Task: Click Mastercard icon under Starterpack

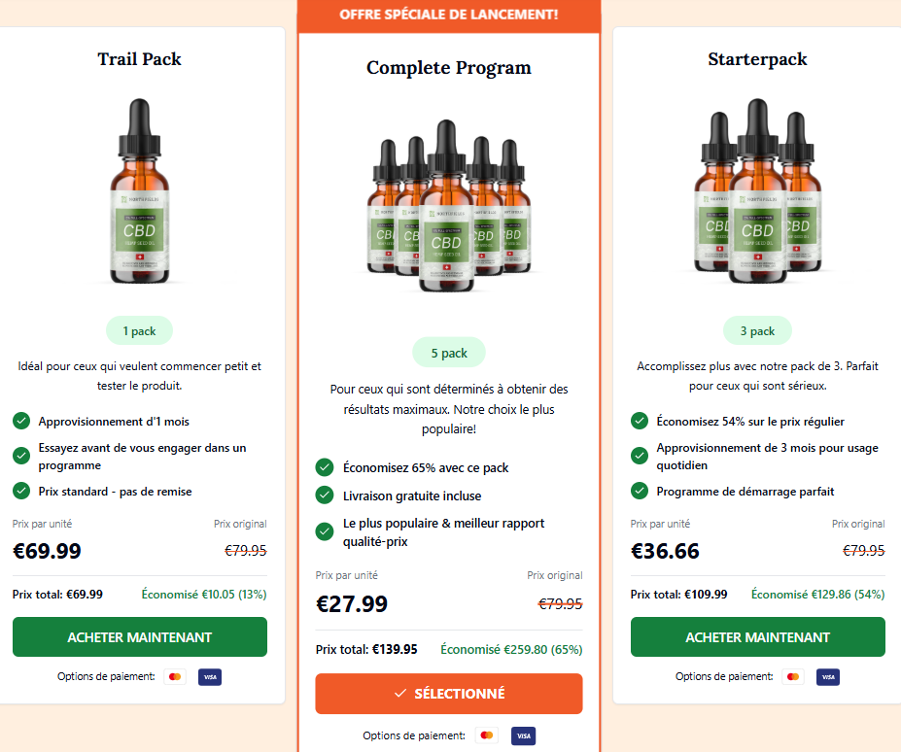Action: point(793,677)
